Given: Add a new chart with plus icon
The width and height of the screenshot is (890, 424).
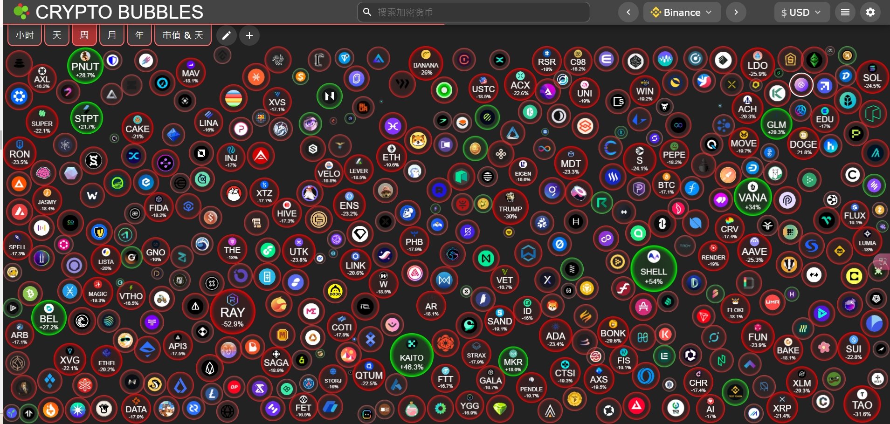Looking at the screenshot, I should (x=249, y=35).
